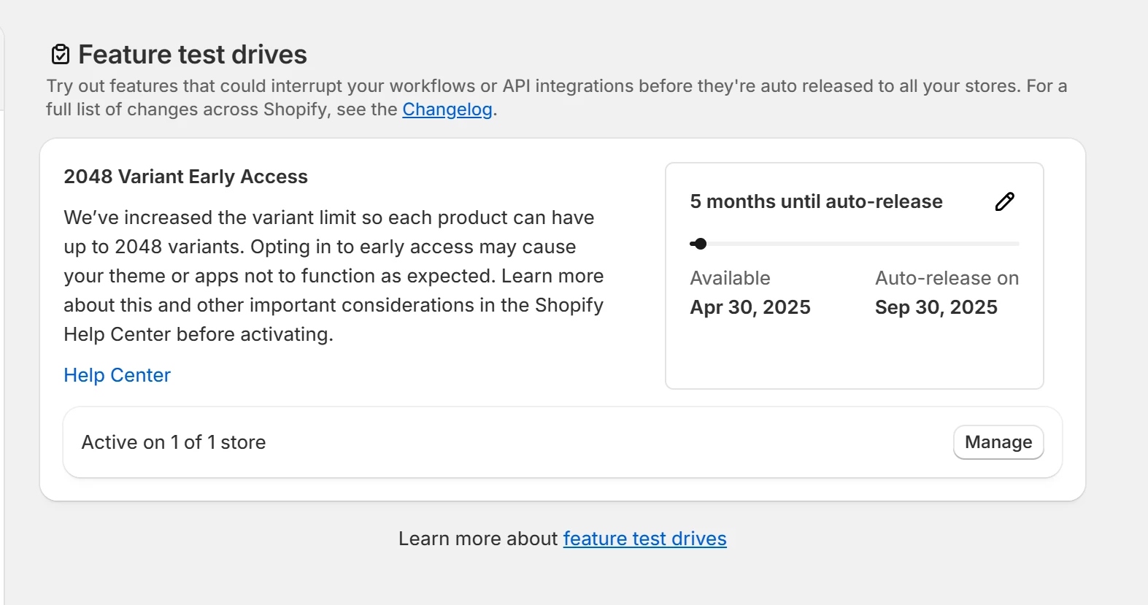This screenshot has height=605, width=1148.
Task: Follow the feature test drives link
Action: (644, 539)
